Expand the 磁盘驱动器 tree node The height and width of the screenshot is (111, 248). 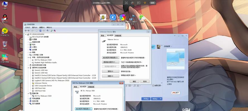coord(28,42)
